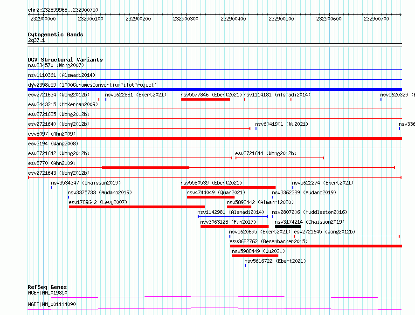
Task: Select the nsv5580539 red variant bar
Action: click(228, 187)
